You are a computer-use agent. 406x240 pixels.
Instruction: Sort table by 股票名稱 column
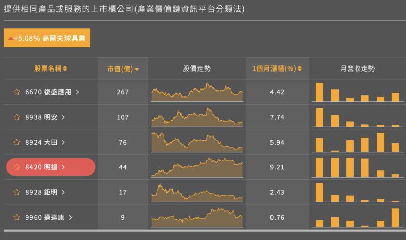pyautogui.click(x=50, y=68)
